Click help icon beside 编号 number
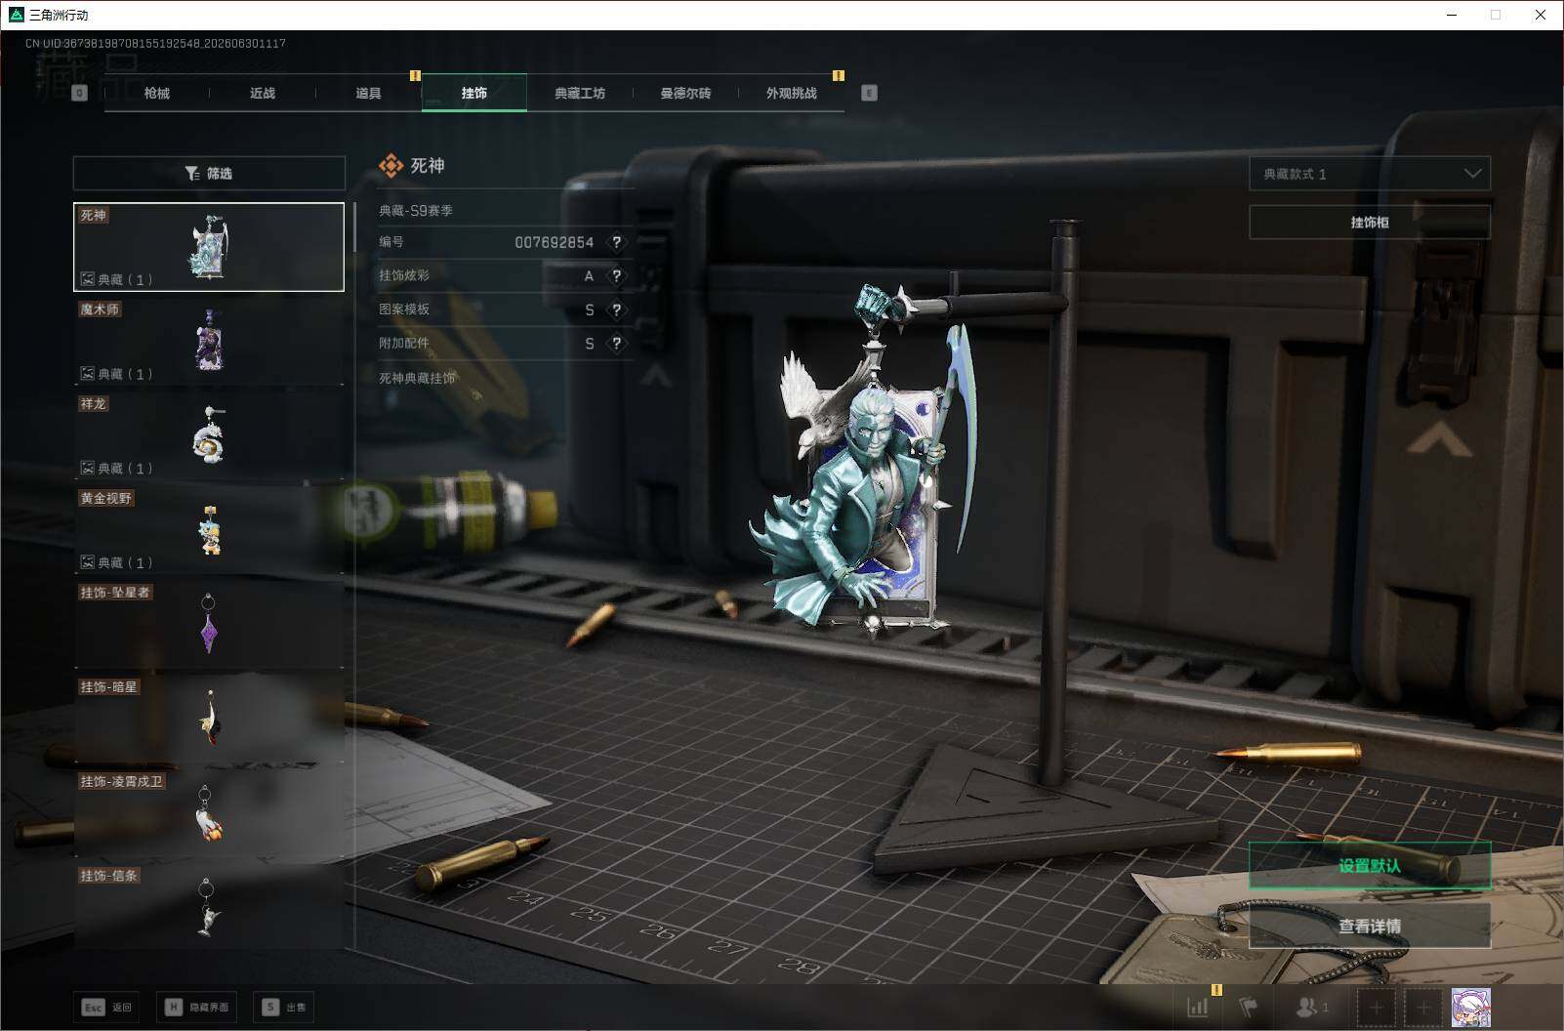Screen dimensions: 1564x1031 point(616,242)
